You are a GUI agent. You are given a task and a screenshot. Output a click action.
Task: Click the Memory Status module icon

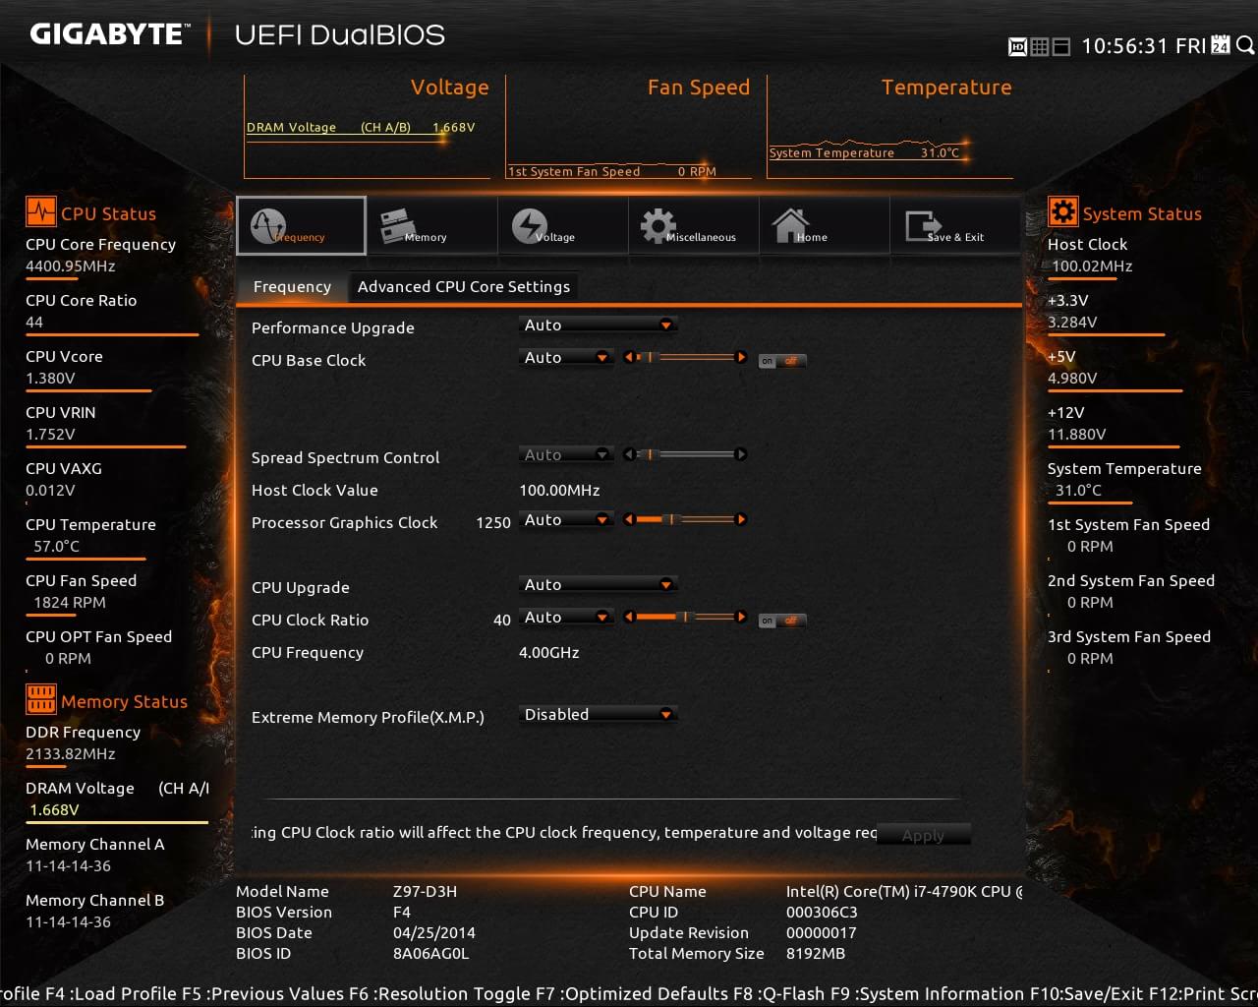41,699
